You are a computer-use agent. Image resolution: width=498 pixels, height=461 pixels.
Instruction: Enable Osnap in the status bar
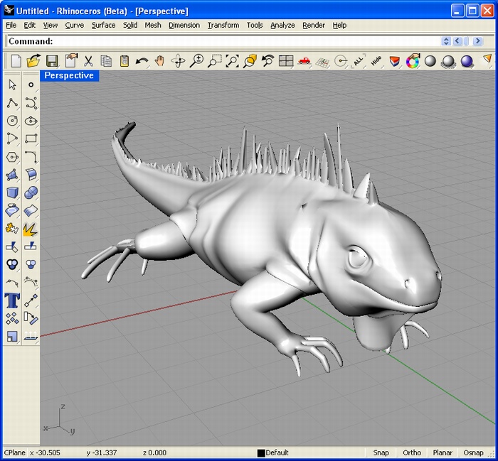point(473,452)
